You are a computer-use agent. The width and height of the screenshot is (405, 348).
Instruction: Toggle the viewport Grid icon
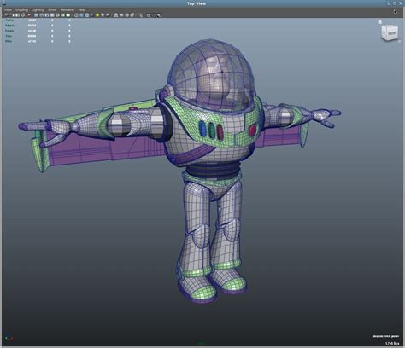click(x=36, y=15)
